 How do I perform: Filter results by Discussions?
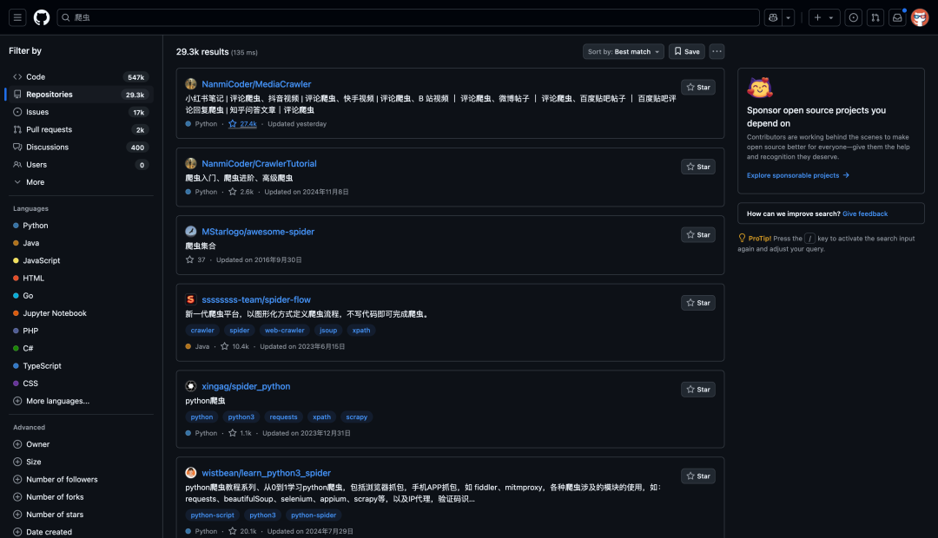tap(81, 147)
